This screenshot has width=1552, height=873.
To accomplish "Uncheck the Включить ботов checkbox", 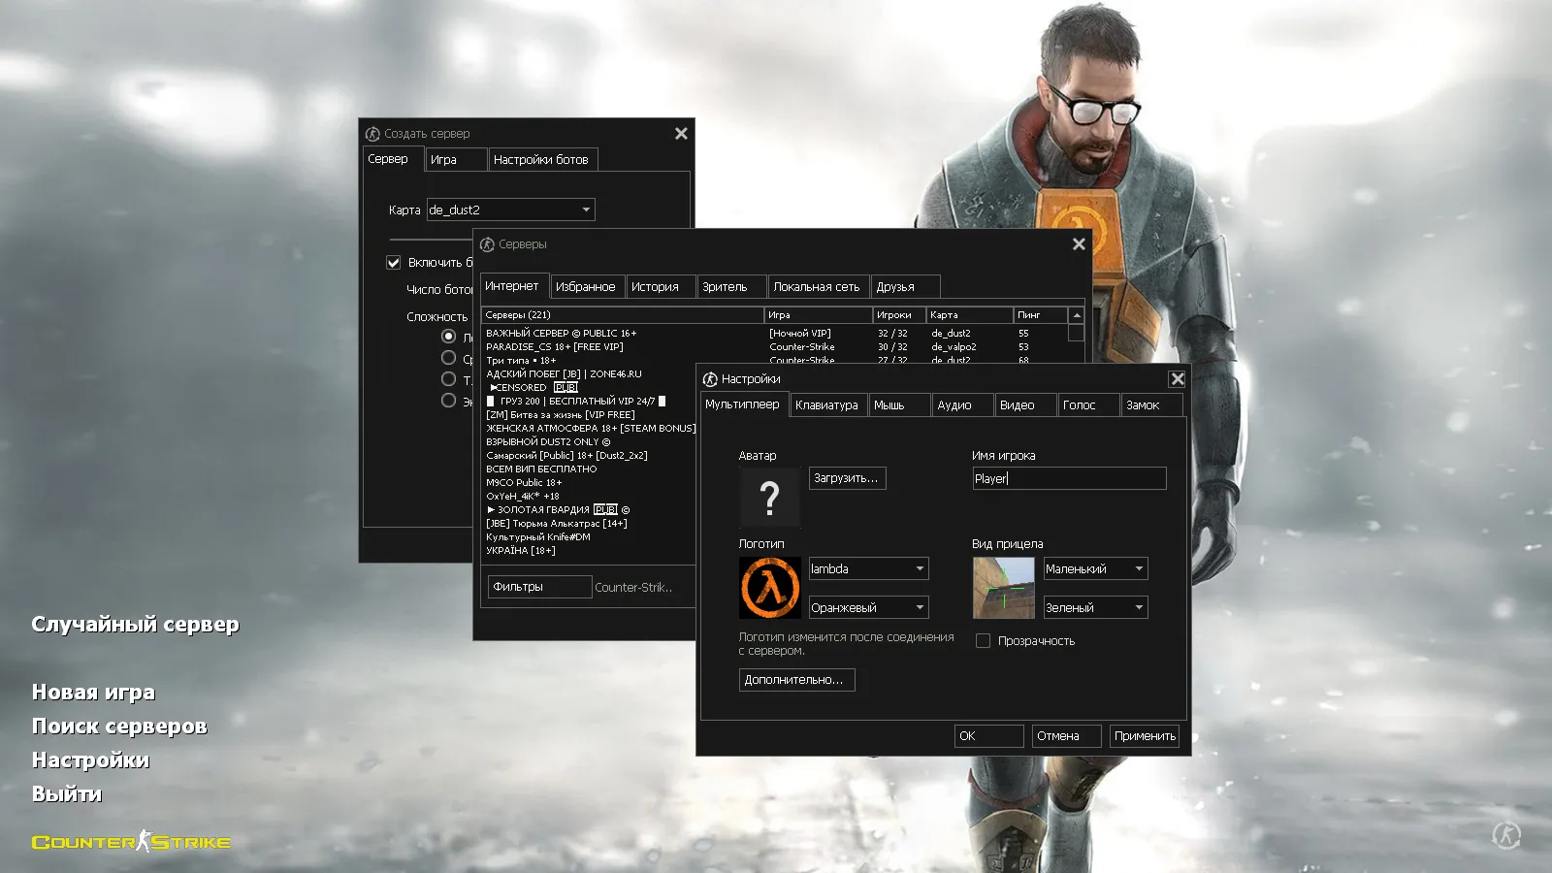I will pyautogui.click(x=394, y=263).
